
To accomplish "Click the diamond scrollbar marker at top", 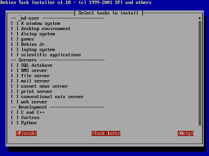I will [x=200, y=18].
